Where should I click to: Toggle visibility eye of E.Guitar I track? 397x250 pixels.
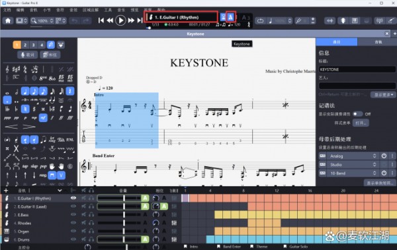point(73,199)
